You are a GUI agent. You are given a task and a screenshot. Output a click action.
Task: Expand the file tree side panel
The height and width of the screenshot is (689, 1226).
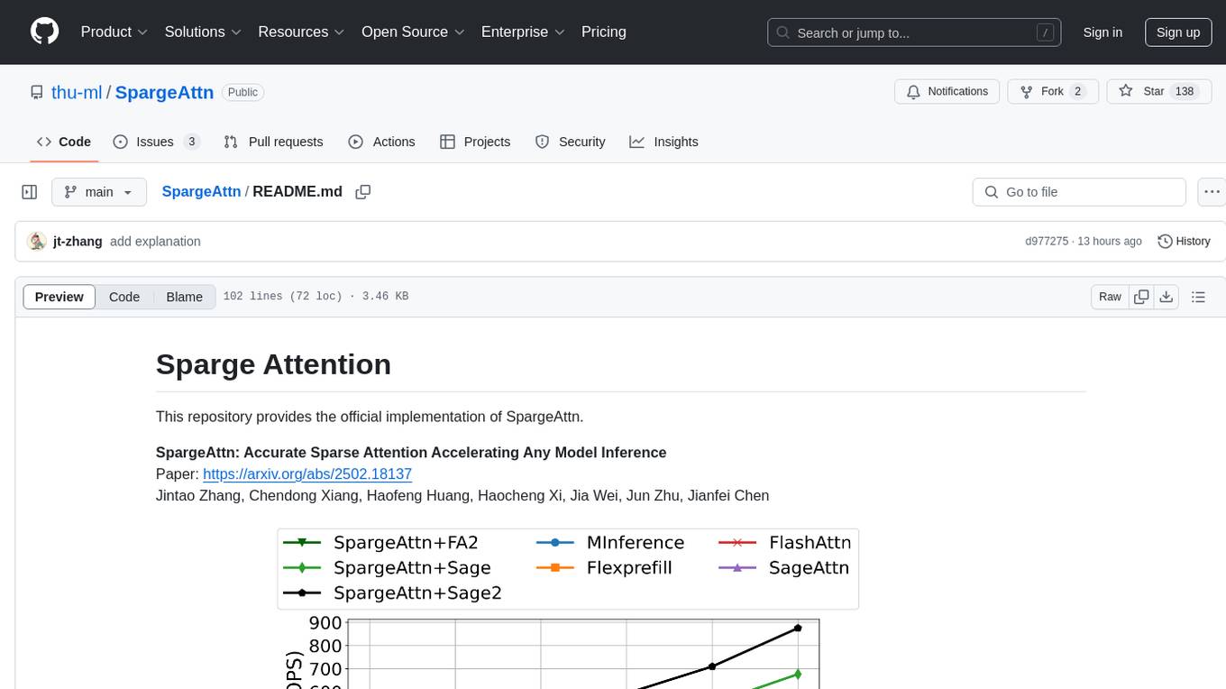(x=29, y=192)
